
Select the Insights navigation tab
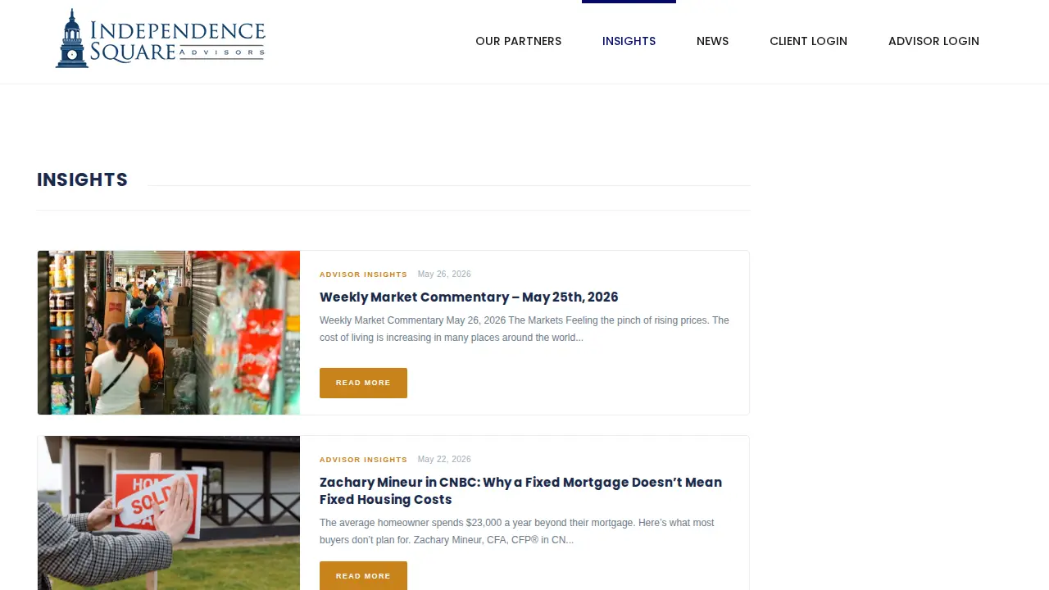629,41
